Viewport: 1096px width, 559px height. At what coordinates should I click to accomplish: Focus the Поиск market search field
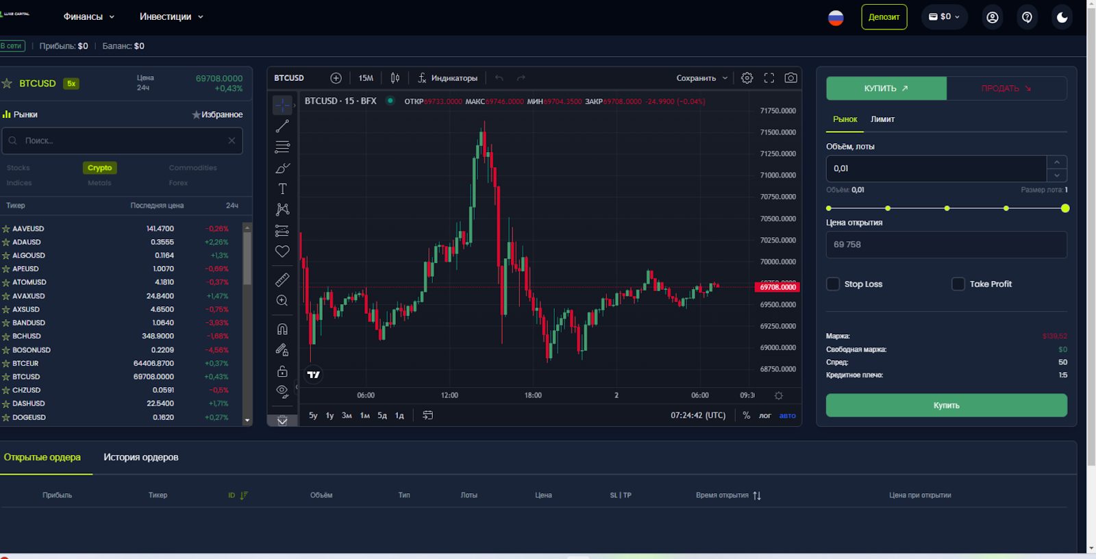coord(122,140)
